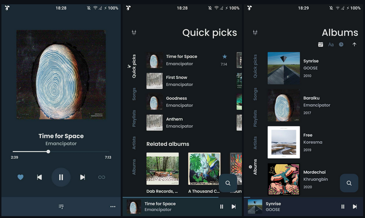Select Albums tab in middle screen
Screen dimensions: 365x218
coord(134,167)
